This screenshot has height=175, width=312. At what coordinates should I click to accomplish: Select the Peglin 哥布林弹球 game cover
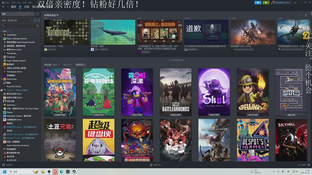(x=99, y=92)
